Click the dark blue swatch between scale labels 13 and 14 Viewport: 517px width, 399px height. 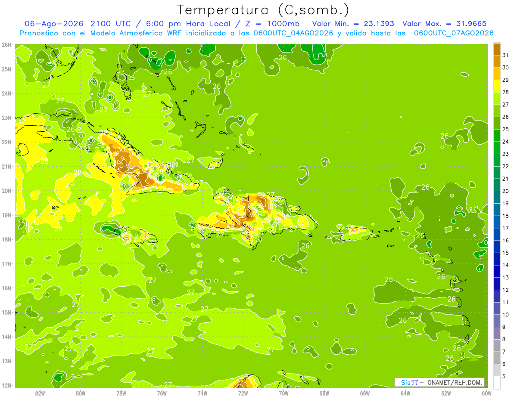coord(497,271)
